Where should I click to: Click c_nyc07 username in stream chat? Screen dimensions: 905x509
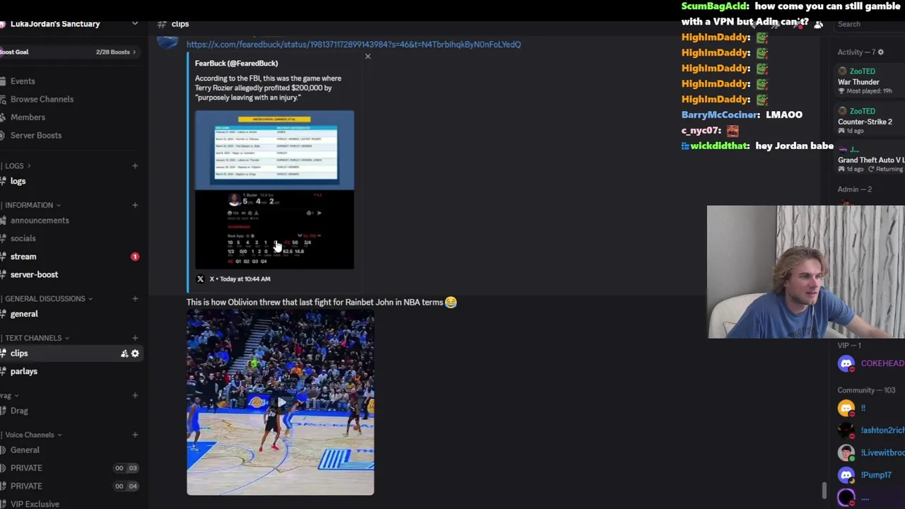tap(701, 130)
